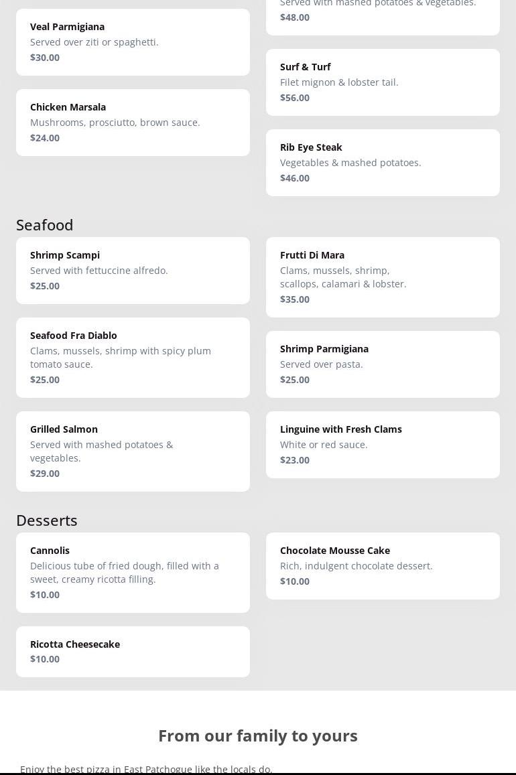Viewport: 516px width, 775px height.
Task: Click the "Enjoy the best pizza" paragraph text
Action: [x=146, y=768]
